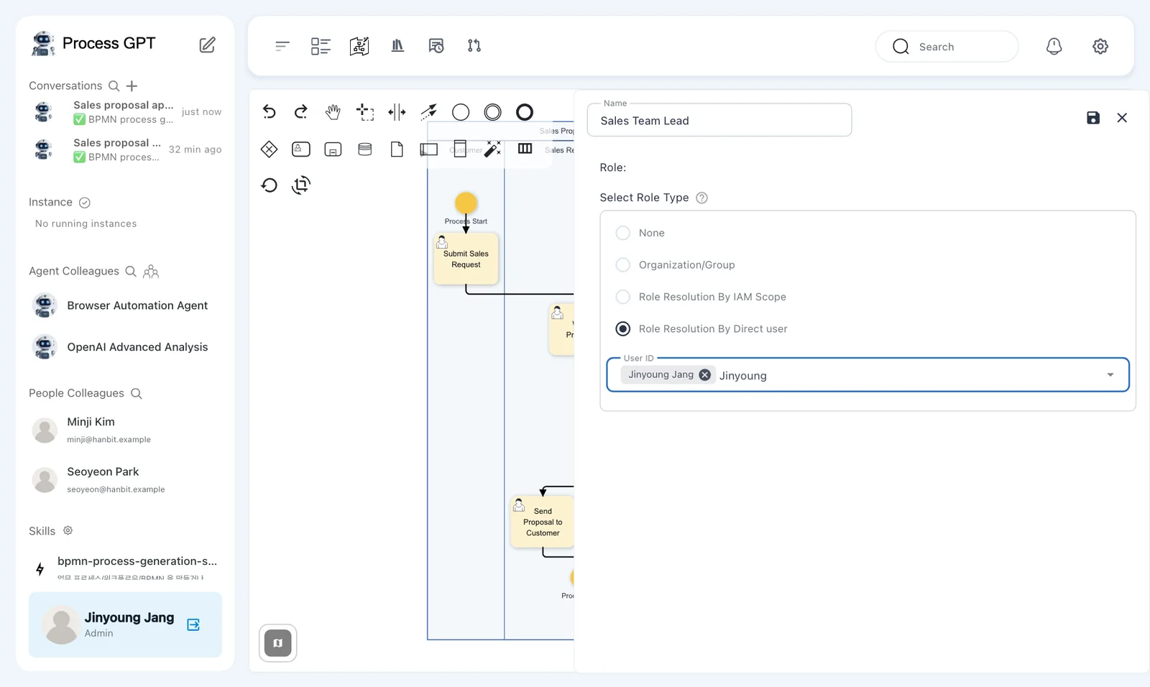The width and height of the screenshot is (1150, 687).
Task: Create a data object page icon
Action: tap(397, 149)
